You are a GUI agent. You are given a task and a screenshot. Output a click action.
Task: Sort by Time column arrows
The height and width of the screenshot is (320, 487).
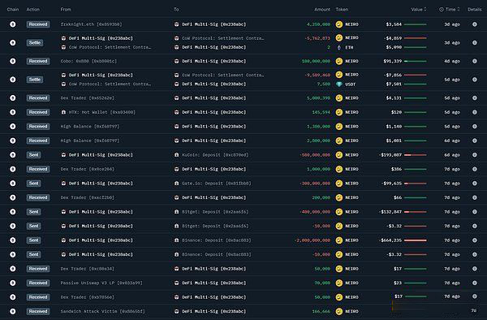click(x=459, y=9)
